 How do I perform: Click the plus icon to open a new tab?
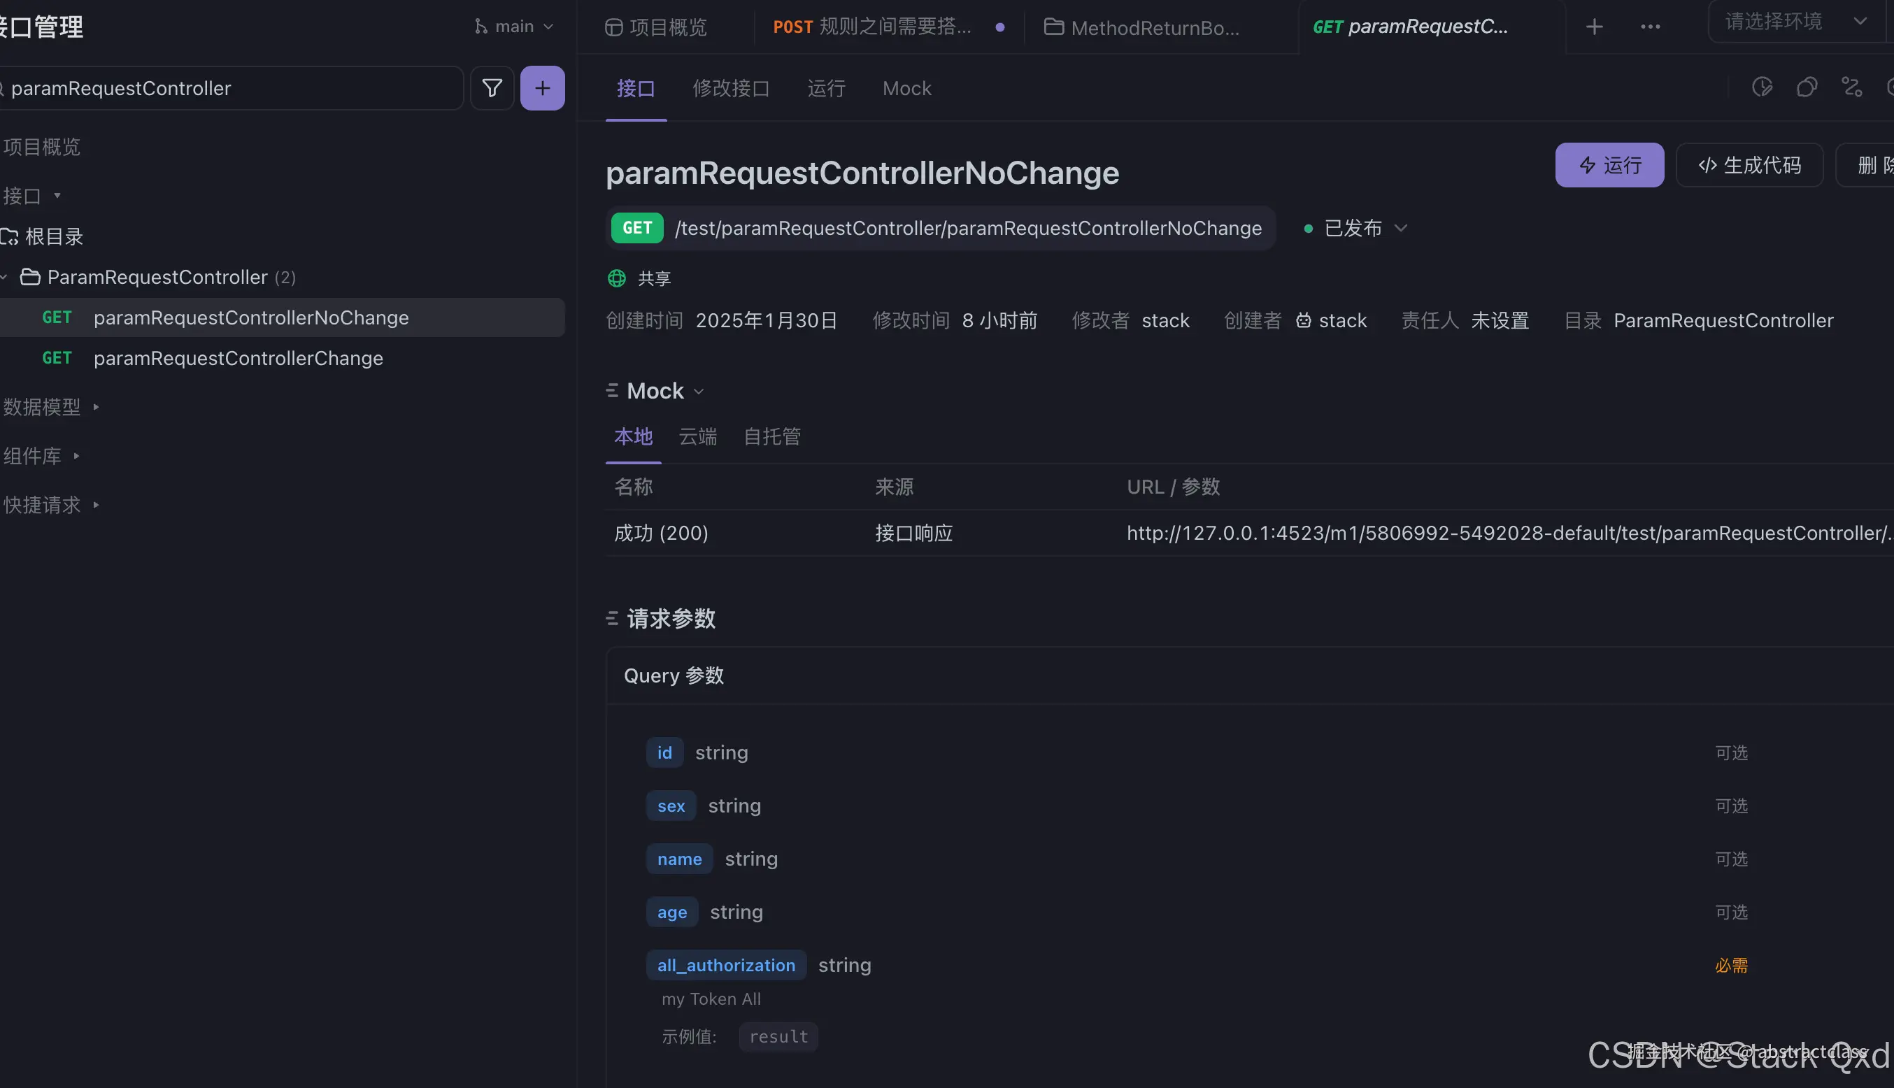pos(1594,27)
